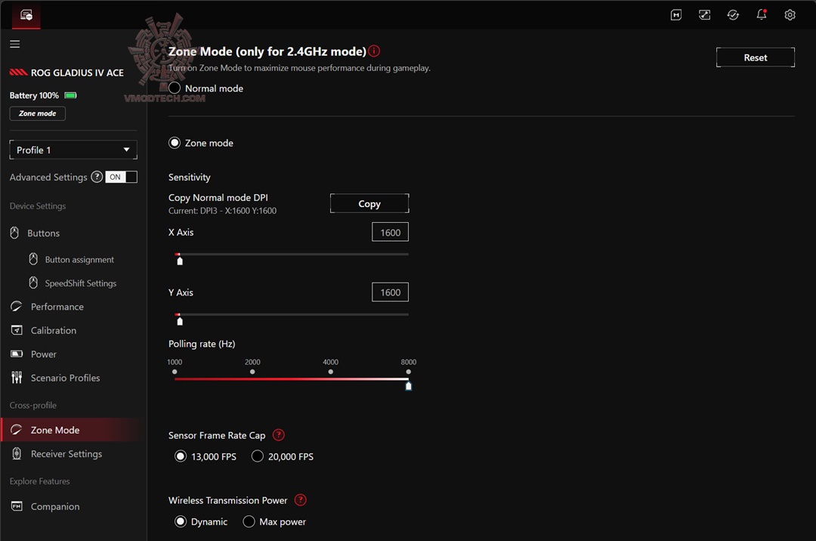Choose the 20,000 FPS option
Image resolution: width=816 pixels, height=541 pixels.
(x=257, y=456)
